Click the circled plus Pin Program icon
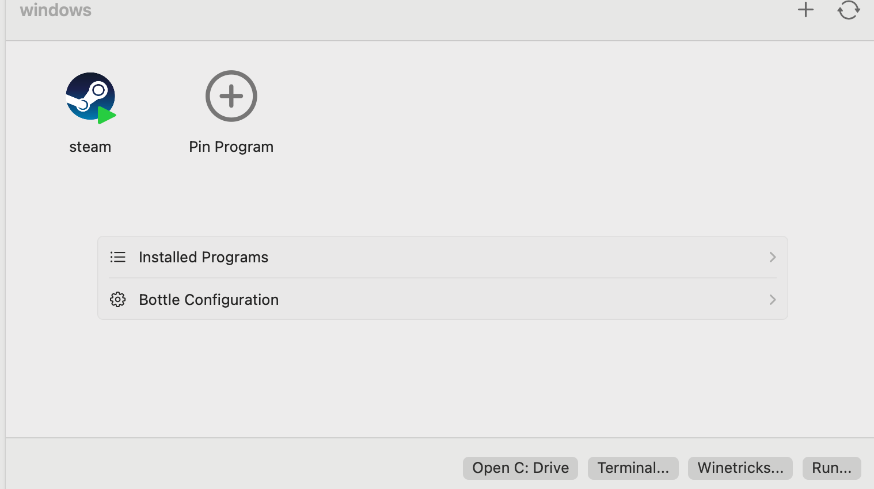 (231, 96)
